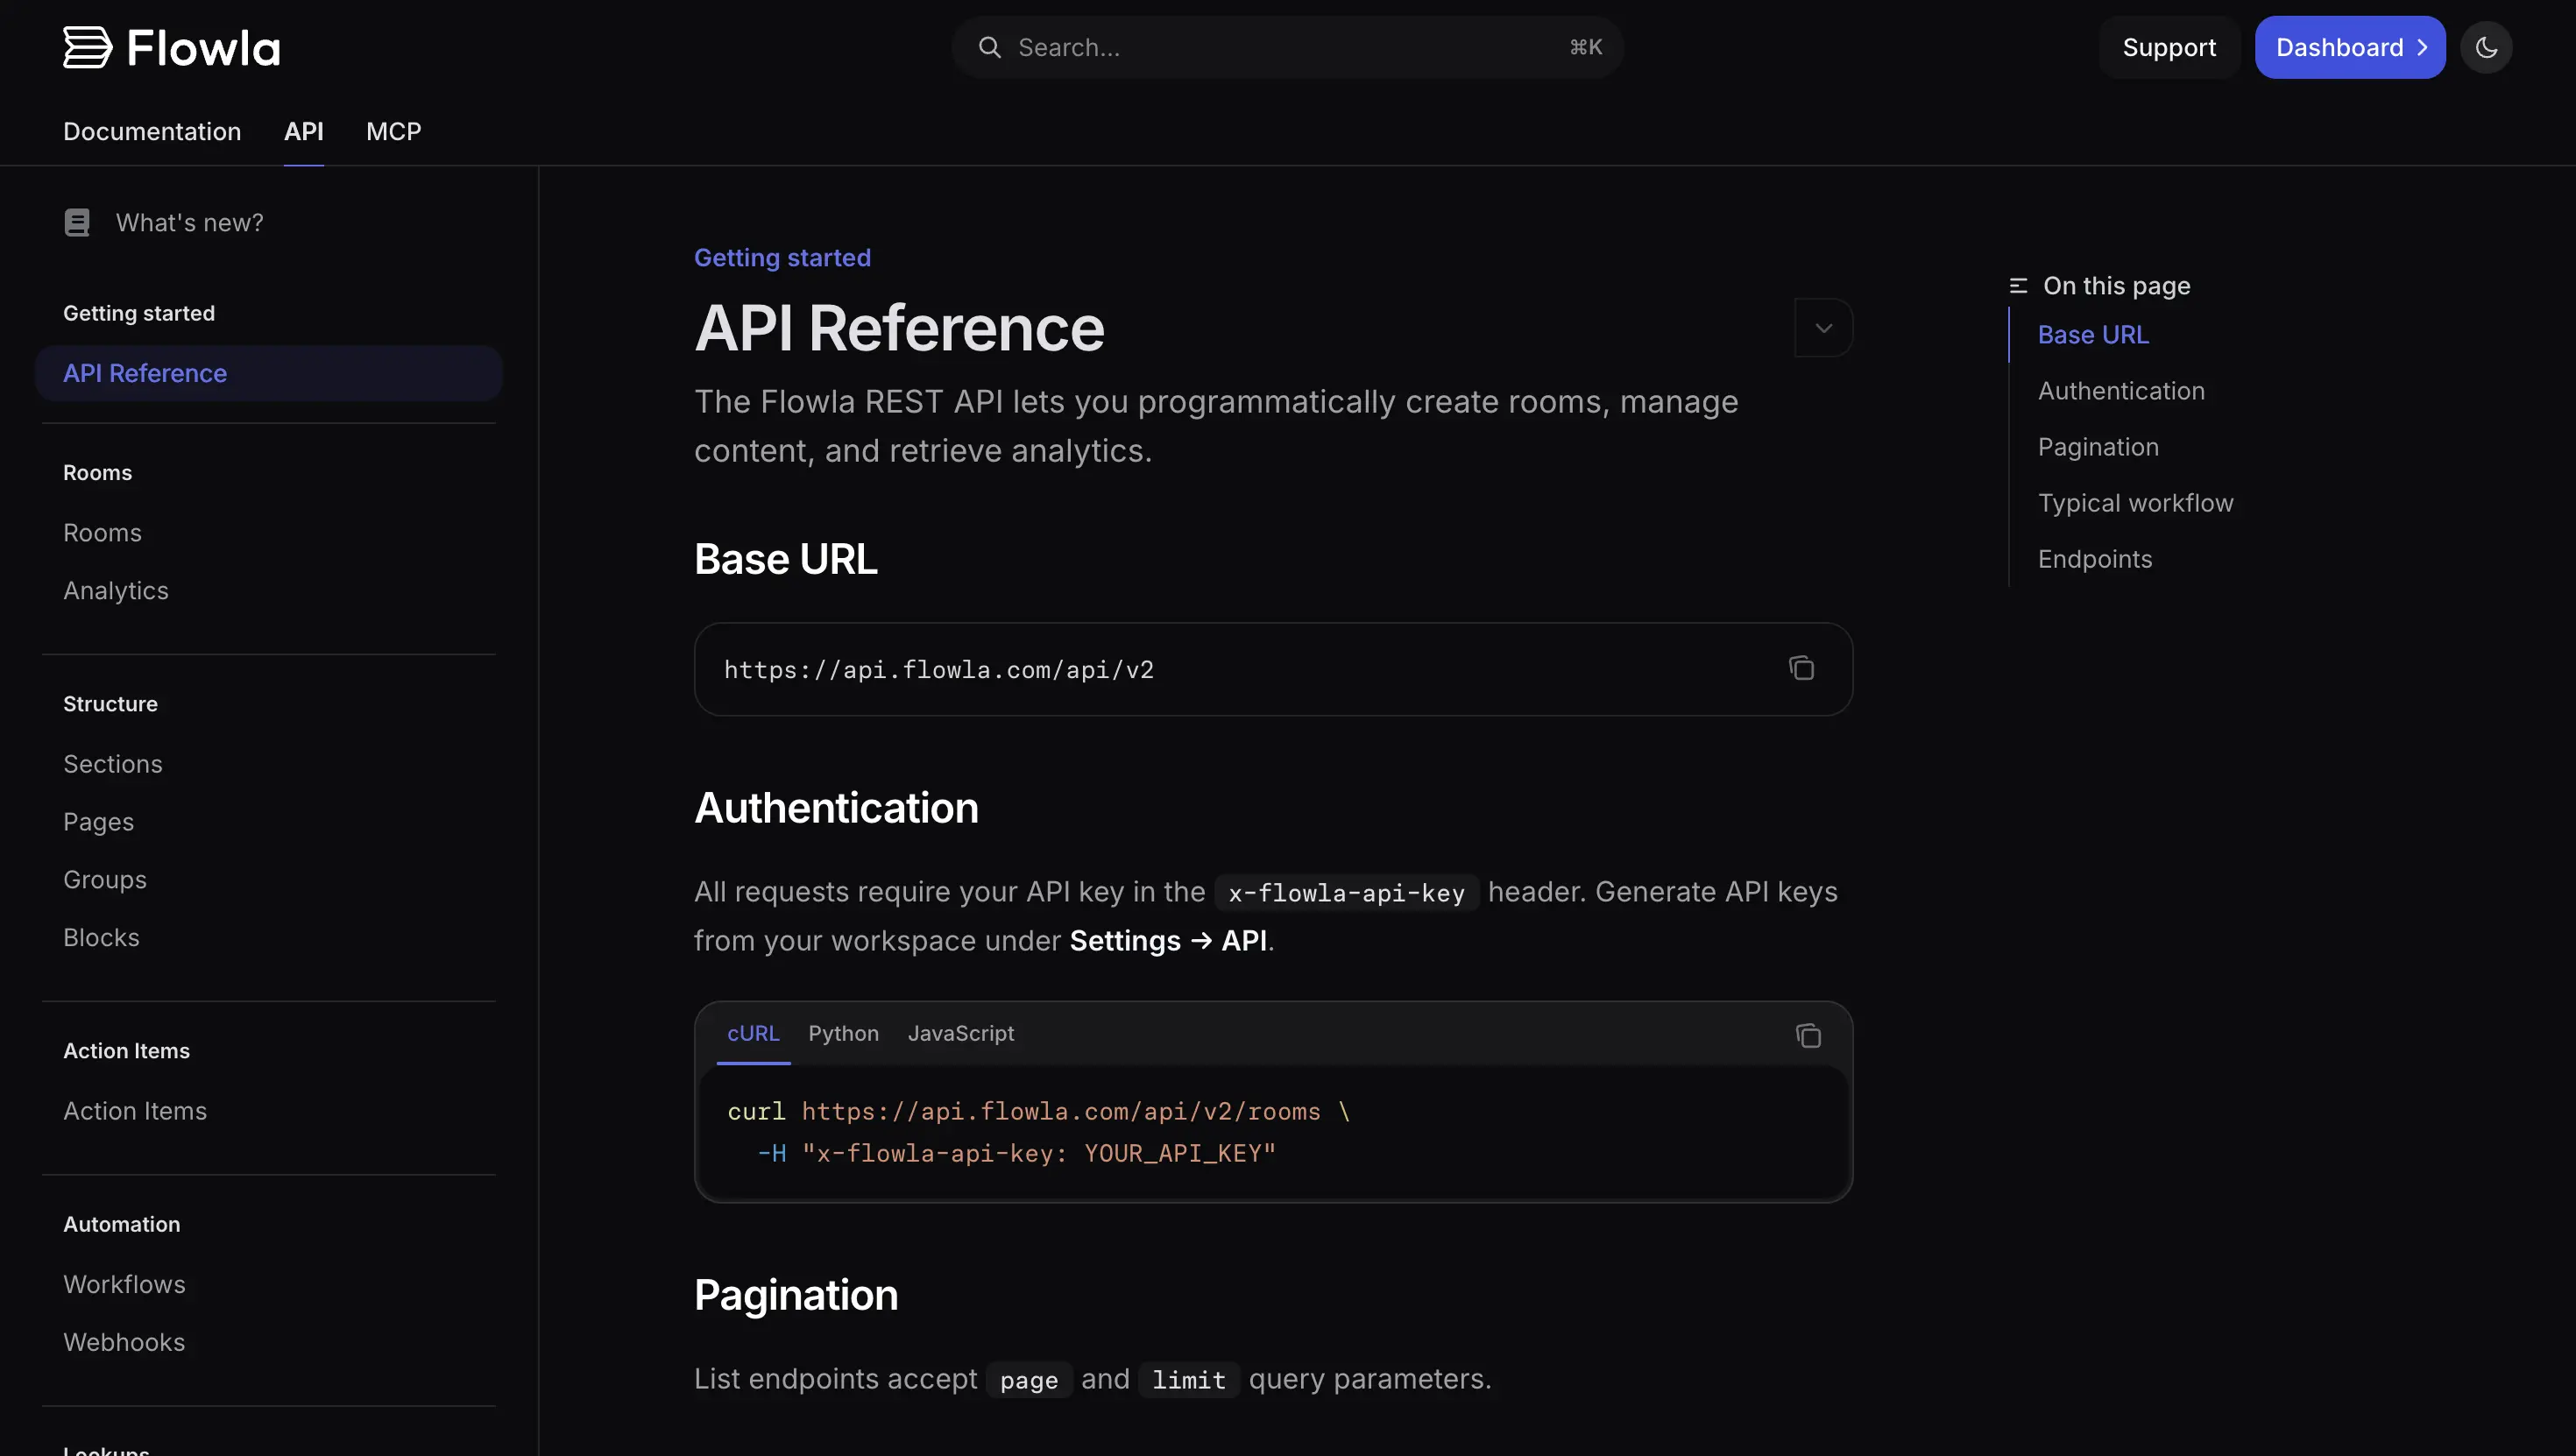
Task: Click the limit inline code parameter
Action: click(1188, 1379)
